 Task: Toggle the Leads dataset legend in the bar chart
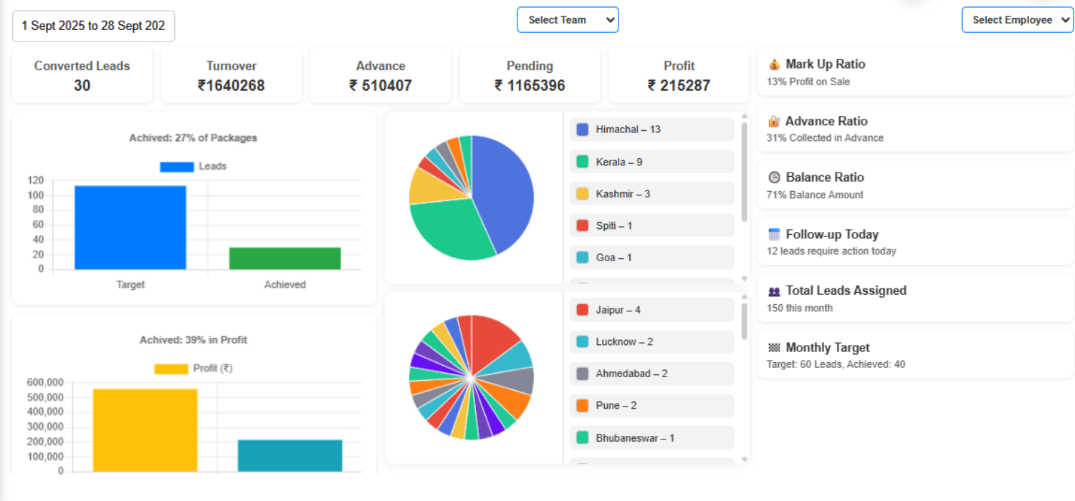[x=193, y=166]
